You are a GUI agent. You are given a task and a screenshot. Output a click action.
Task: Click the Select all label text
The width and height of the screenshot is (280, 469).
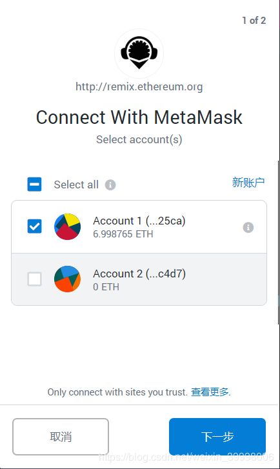(x=76, y=185)
